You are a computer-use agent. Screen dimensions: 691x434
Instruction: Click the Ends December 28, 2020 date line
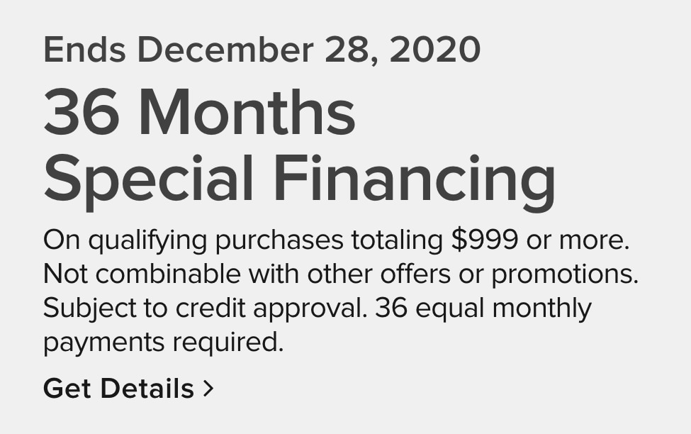point(262,49)
